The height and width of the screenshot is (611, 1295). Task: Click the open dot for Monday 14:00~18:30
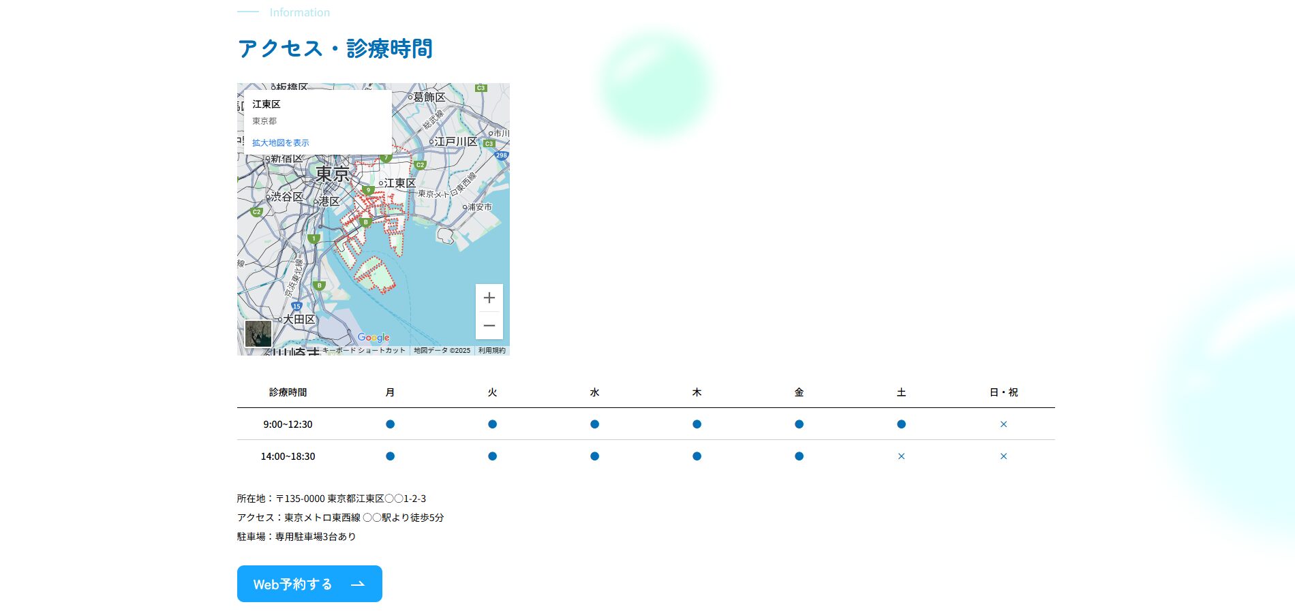tap(390, 456)
